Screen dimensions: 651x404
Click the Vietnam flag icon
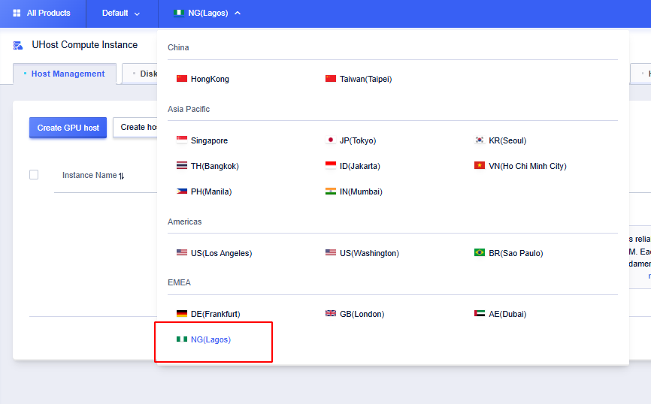[480, 165]
